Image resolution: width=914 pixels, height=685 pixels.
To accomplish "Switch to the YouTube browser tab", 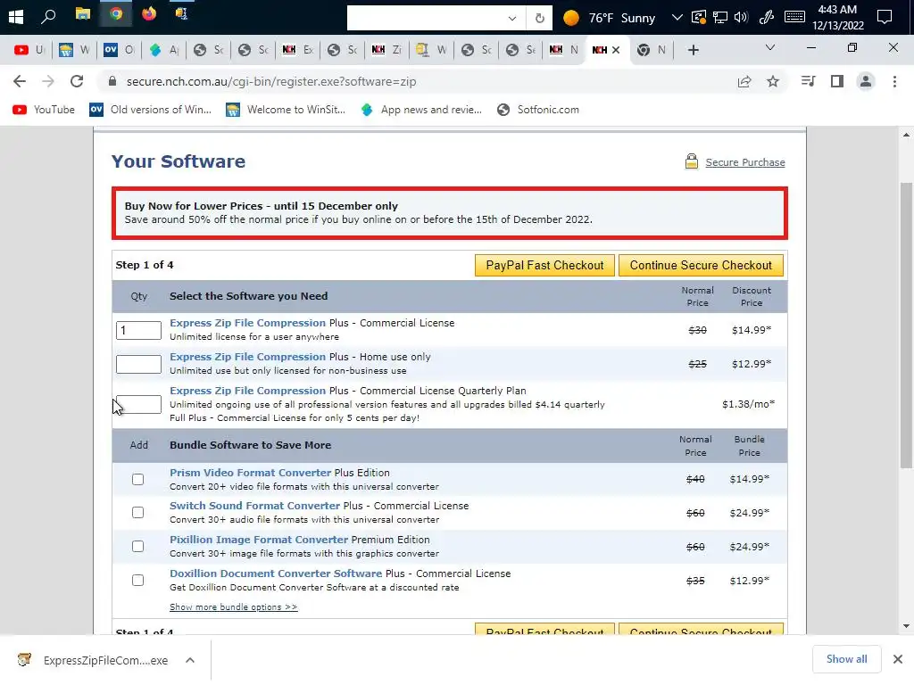I will click(28, 50).
